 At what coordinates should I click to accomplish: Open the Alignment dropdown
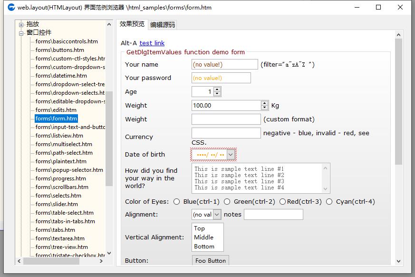pyautogui.click(x=217, y=215)
